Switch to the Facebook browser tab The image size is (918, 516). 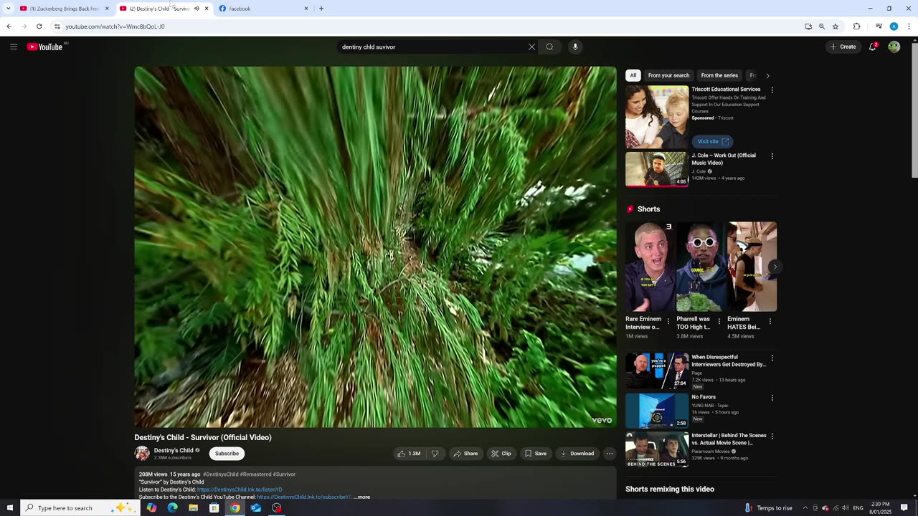262,9
